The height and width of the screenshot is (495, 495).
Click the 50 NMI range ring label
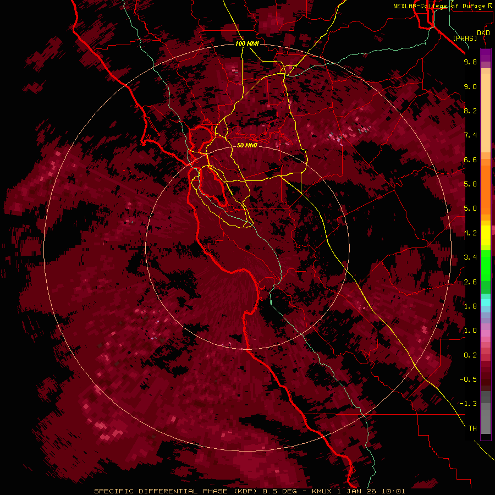247,145
